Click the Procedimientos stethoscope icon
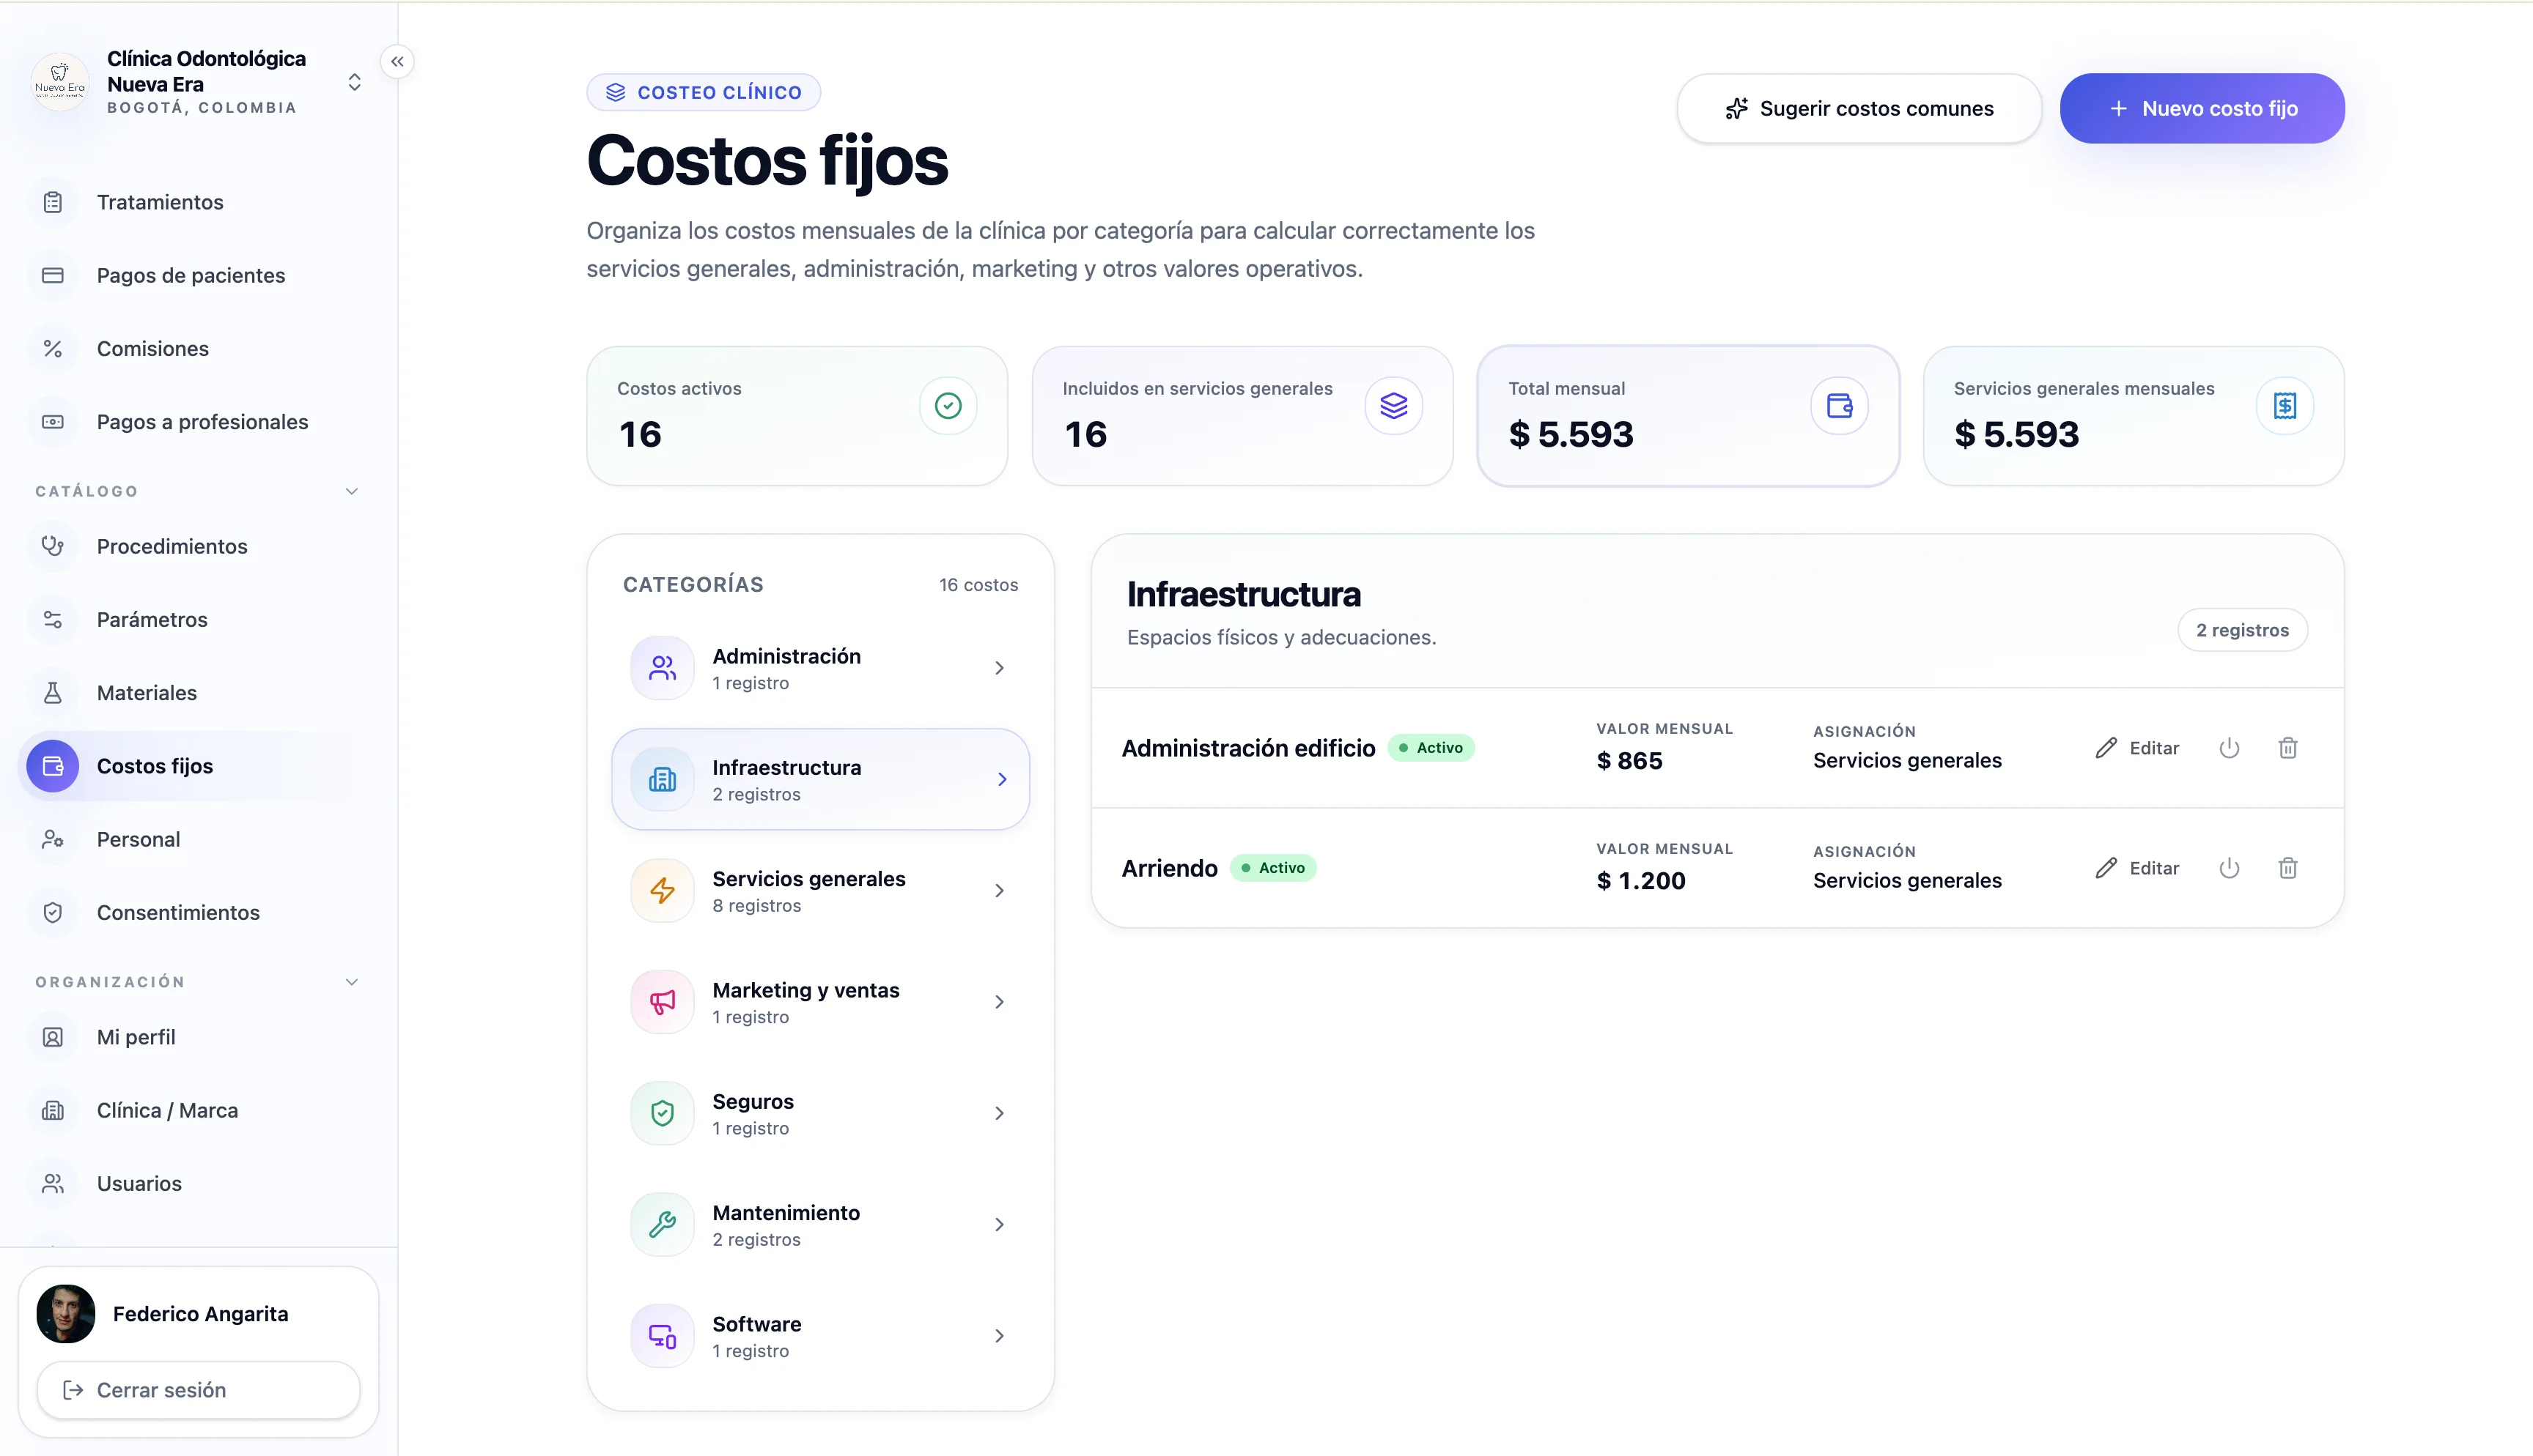Viewport: 2533px width, 1456px height. pyautogui.click(x=53, y=546)
